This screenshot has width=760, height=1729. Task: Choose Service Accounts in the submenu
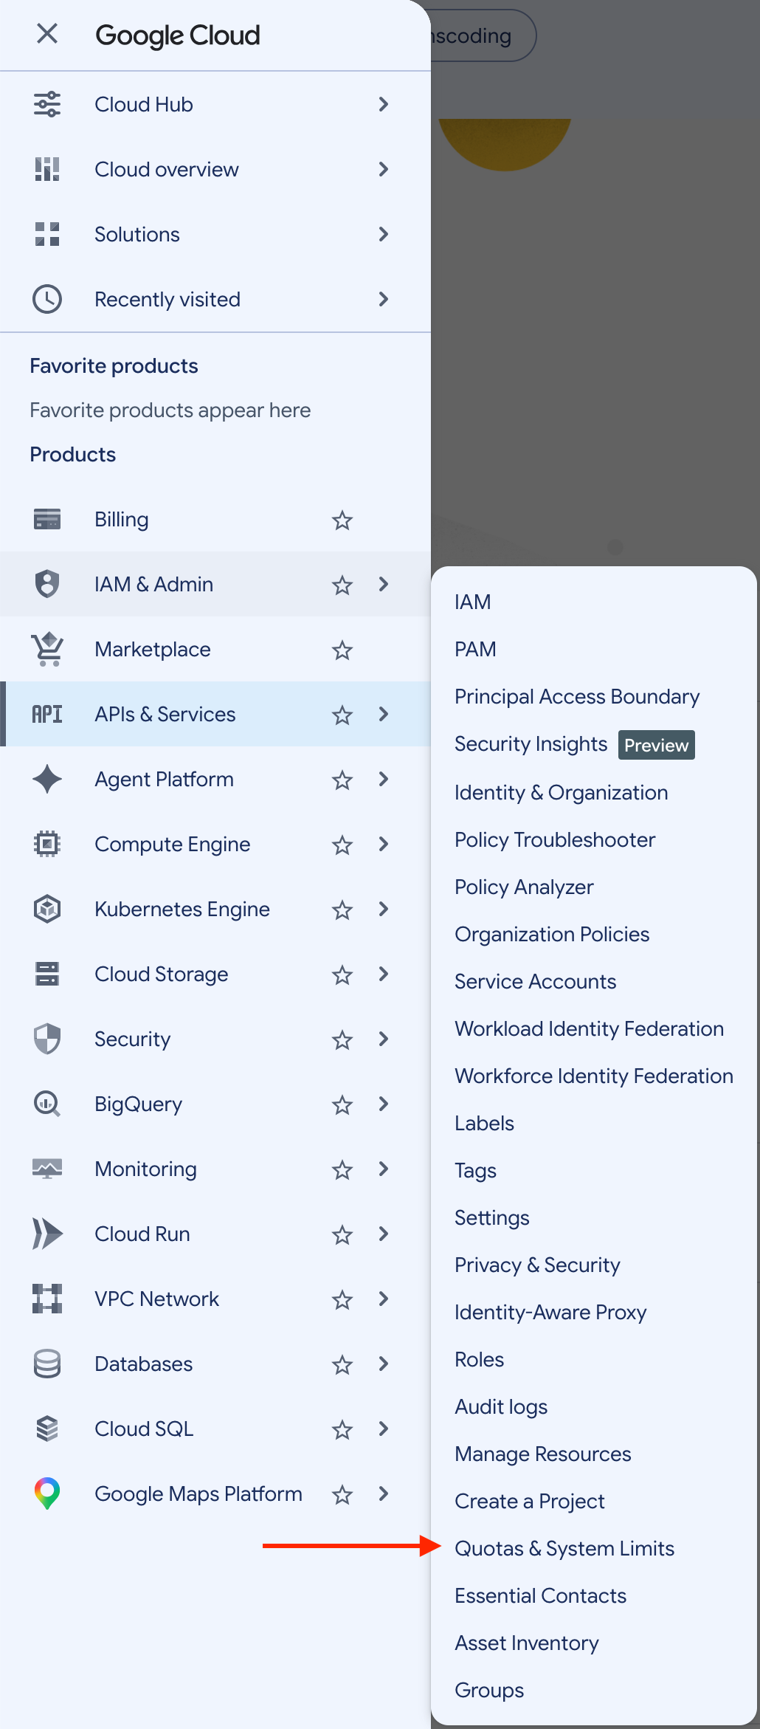coord(535,981)
